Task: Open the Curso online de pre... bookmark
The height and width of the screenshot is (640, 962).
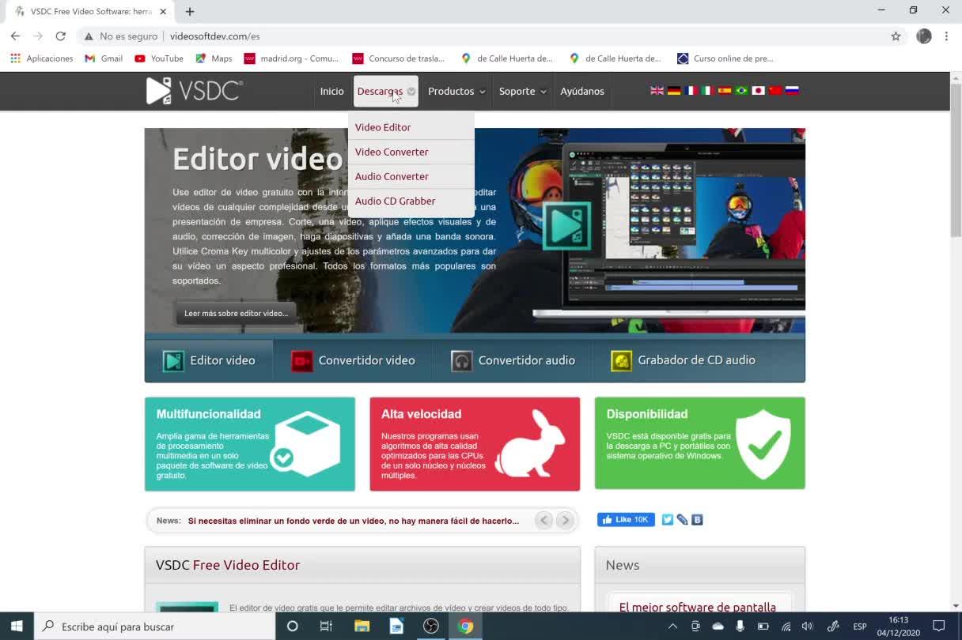Action: point(725,58)
